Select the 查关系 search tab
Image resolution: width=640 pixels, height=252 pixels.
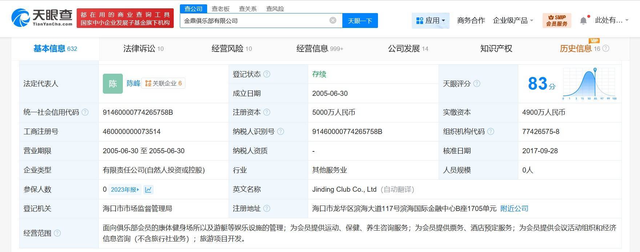[x=248, y=9]
